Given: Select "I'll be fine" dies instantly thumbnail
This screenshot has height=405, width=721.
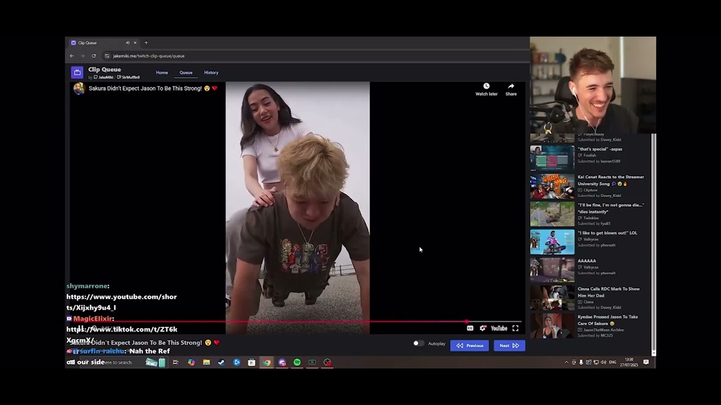Looking at the screenshot, I should pos(552,214).
